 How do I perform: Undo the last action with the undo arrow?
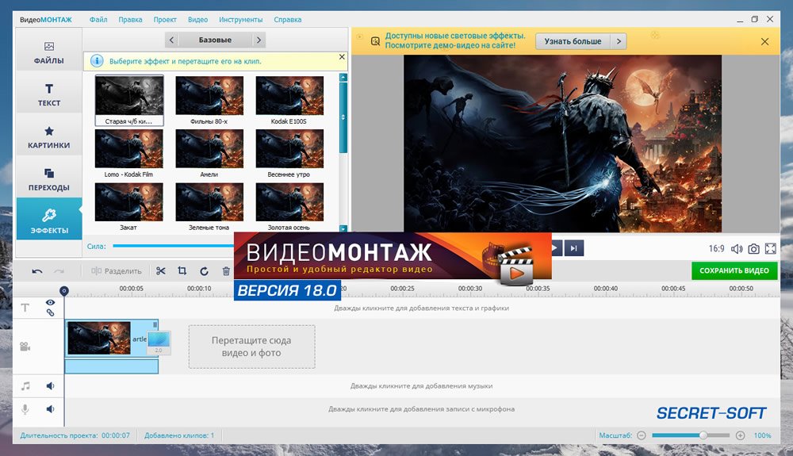coord(37,271)
